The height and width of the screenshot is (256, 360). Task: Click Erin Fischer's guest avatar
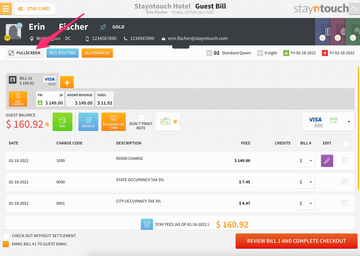(x=13, y=32)
